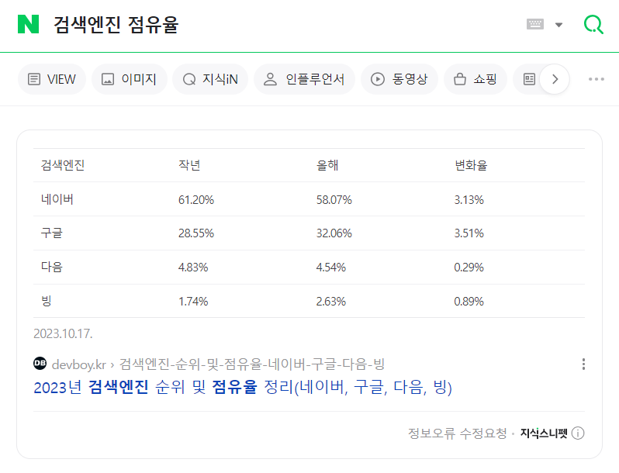Viewport: 619px width, 473px height.
Task: Click the 1.74% cell
Action: coord(193,302)
